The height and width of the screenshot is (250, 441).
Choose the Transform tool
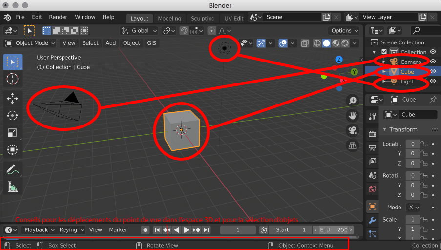[x=12, y=149]
